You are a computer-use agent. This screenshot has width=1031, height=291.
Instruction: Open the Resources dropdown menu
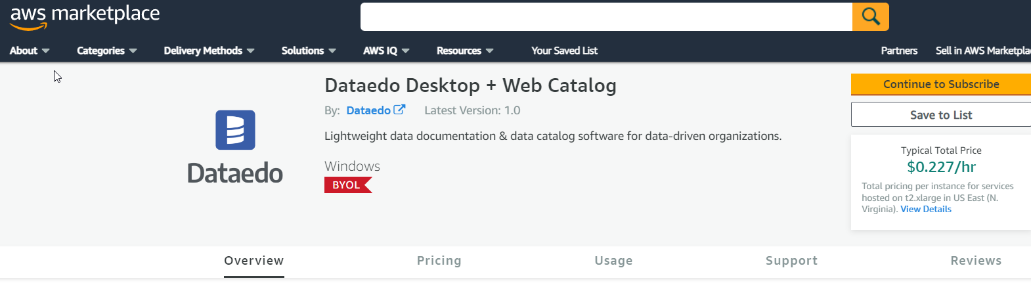(464, 51)
